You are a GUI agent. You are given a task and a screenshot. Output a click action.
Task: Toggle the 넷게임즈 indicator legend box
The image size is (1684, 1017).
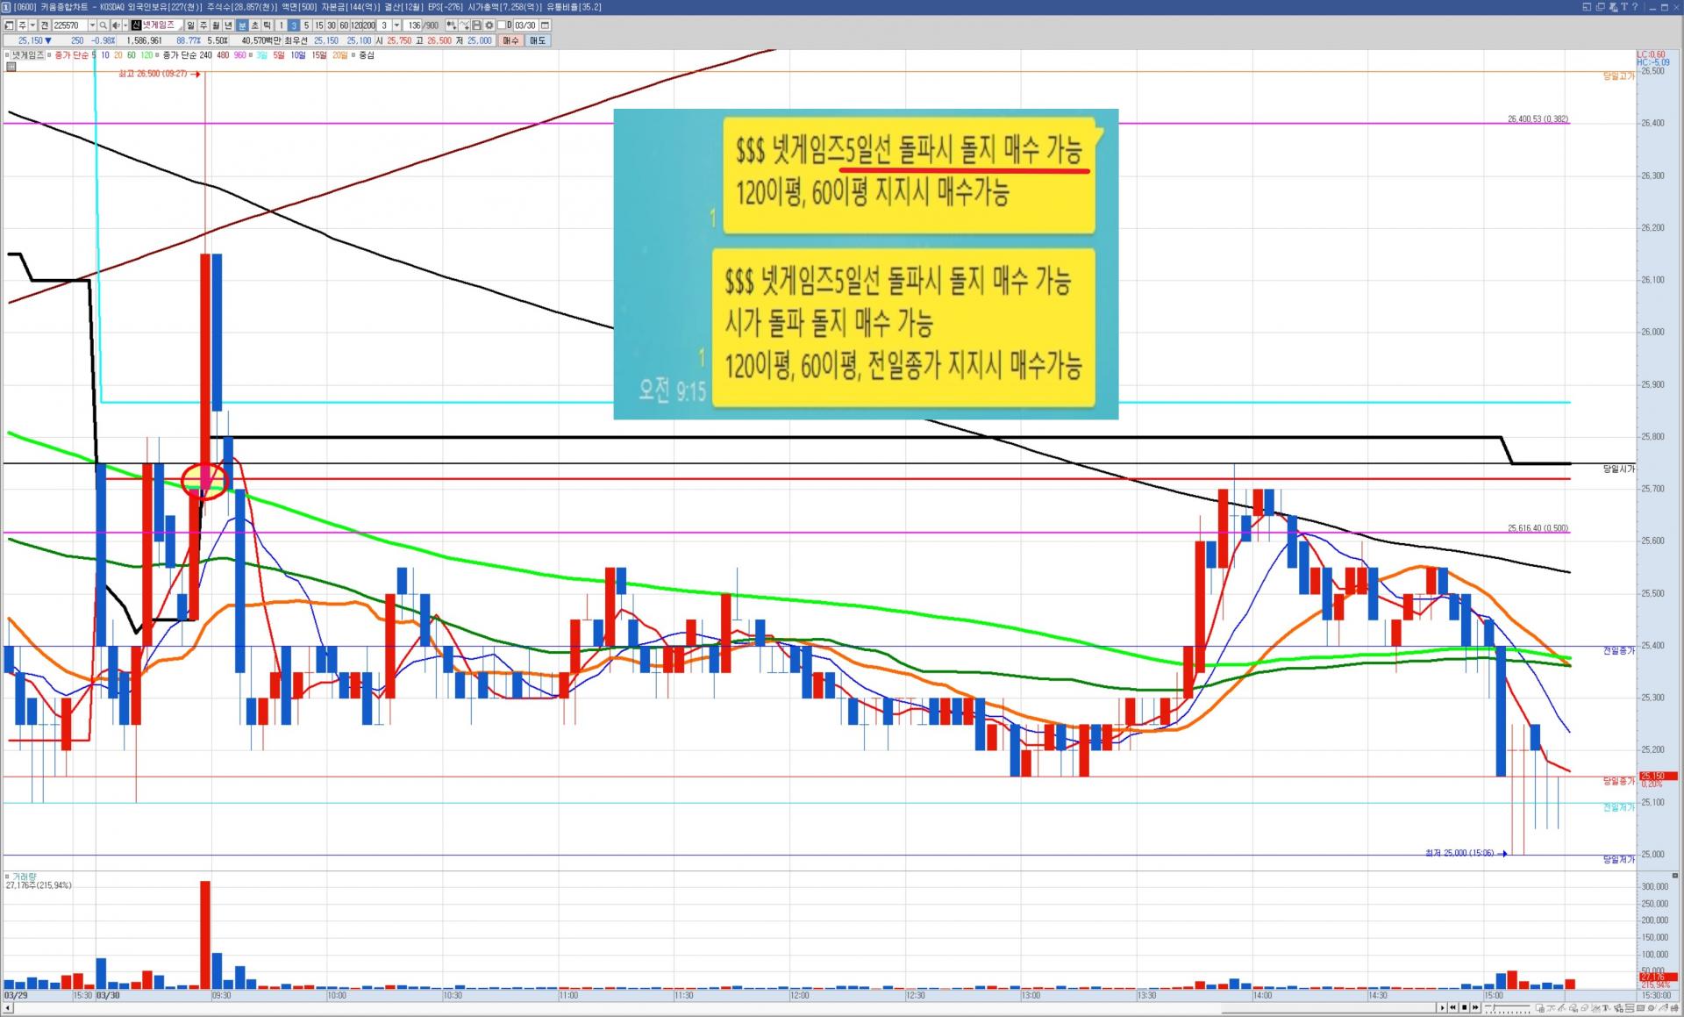pos(7,55)
